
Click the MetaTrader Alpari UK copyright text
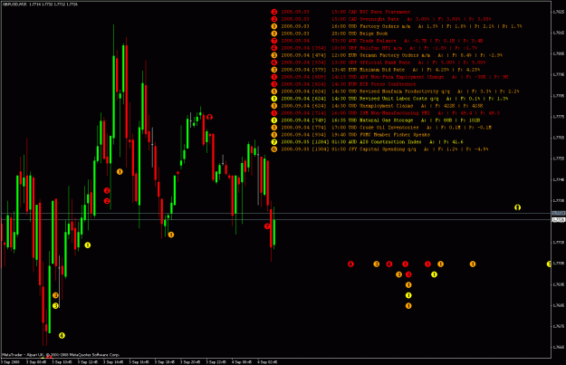[x=61, y=355]
